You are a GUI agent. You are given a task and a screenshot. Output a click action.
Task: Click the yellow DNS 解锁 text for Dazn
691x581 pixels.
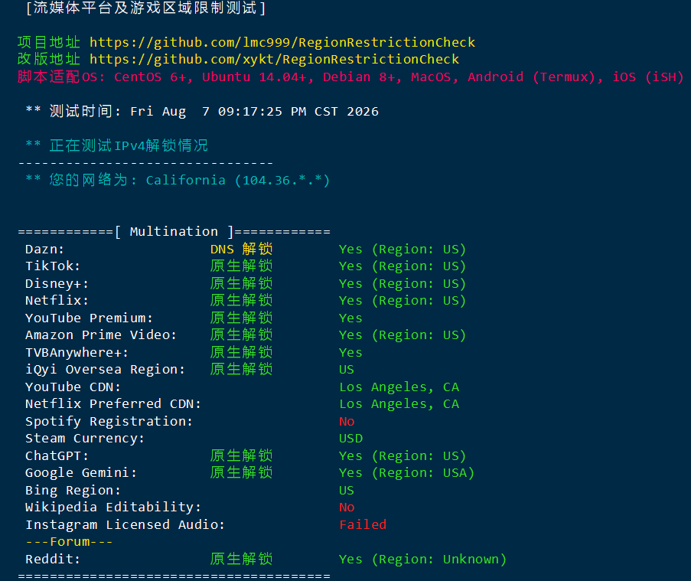242,249
